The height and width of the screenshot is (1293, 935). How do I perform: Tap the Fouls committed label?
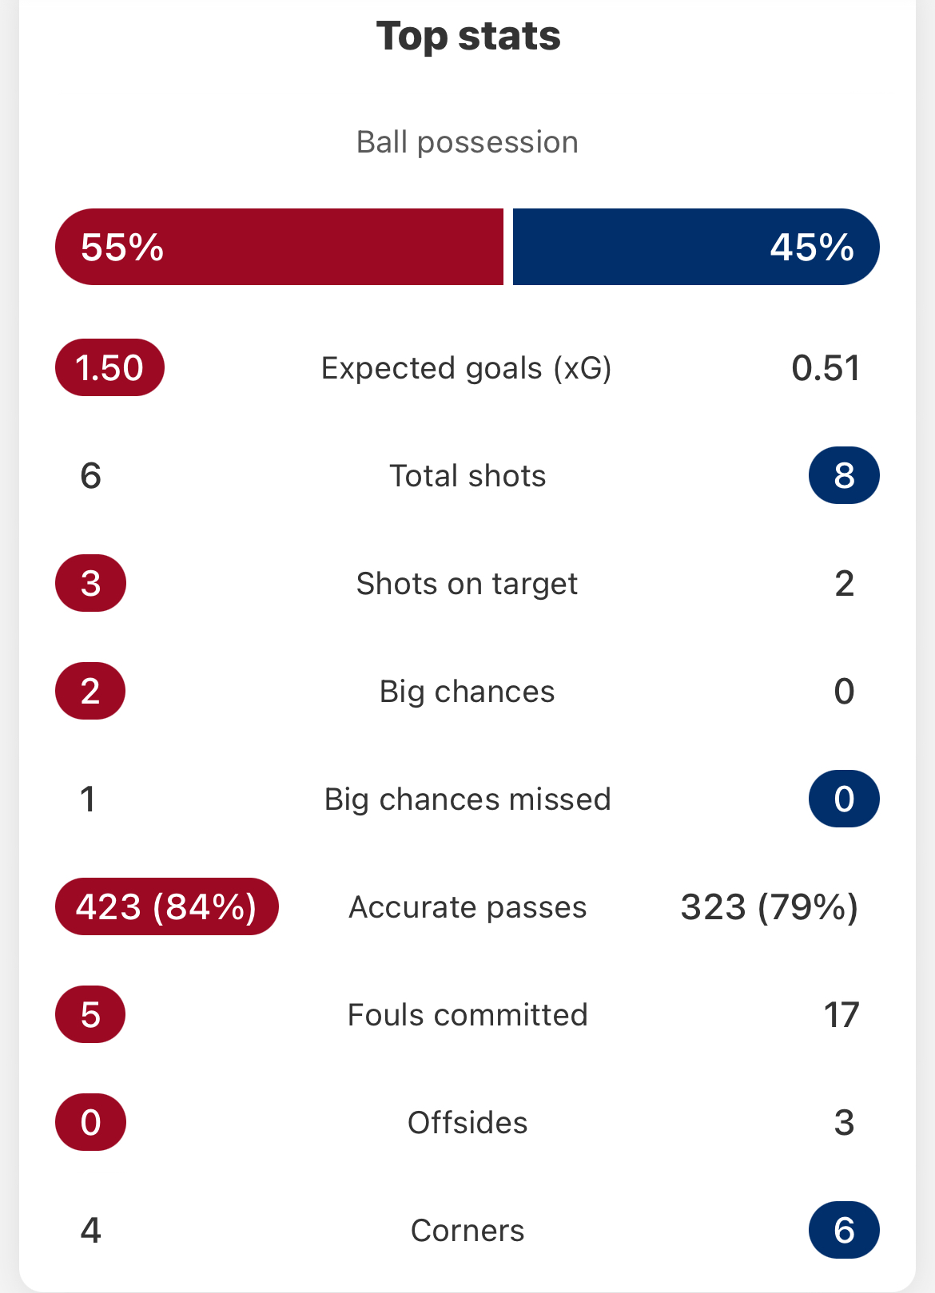click(467, 1015)
